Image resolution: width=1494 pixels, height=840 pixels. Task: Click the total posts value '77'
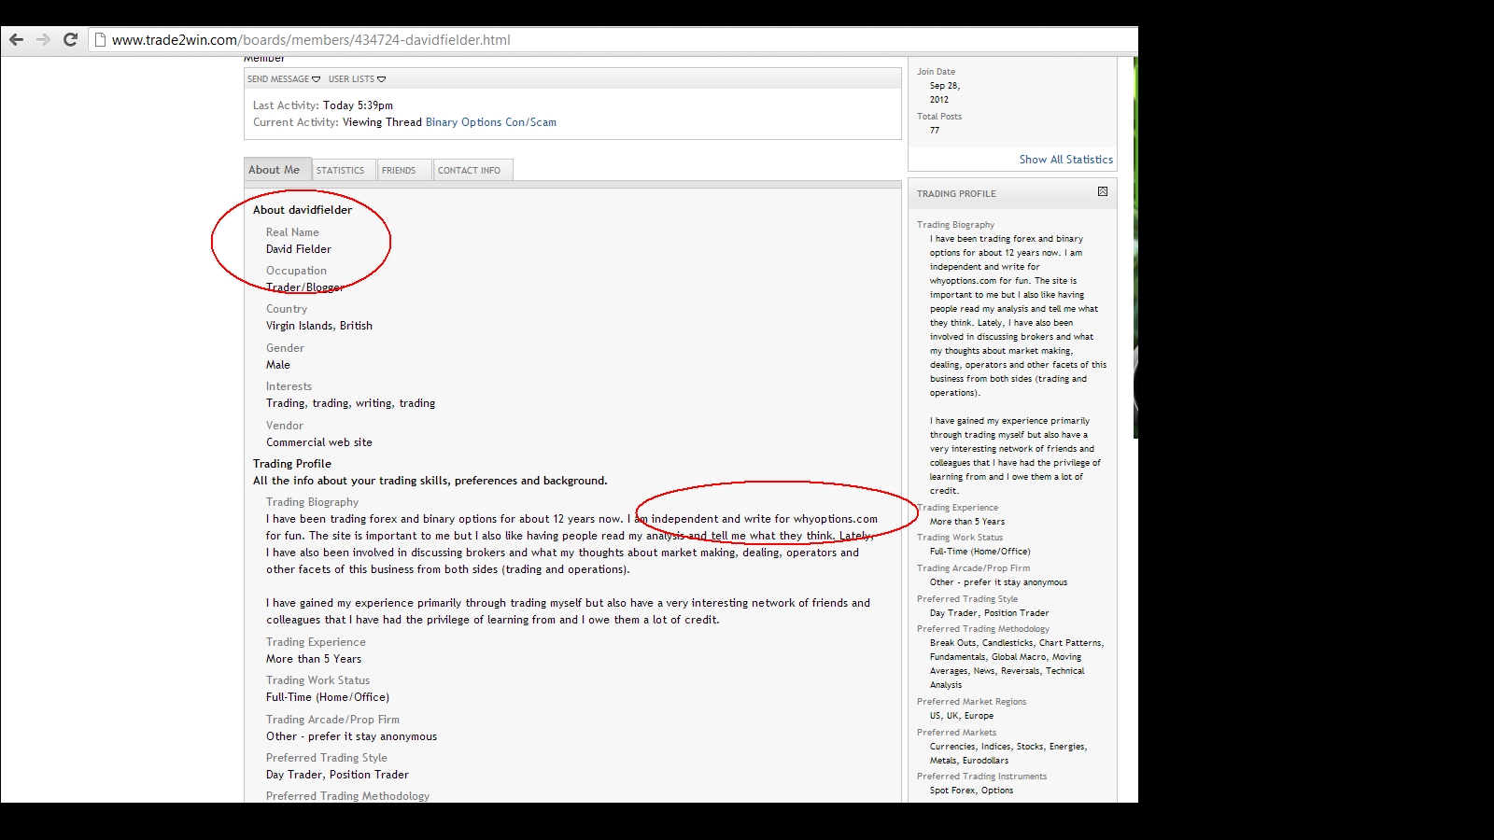[935, 131]
